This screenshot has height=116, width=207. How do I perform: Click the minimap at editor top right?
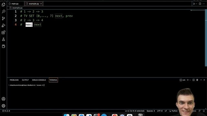pyautogui.click(x=198, y=11)
